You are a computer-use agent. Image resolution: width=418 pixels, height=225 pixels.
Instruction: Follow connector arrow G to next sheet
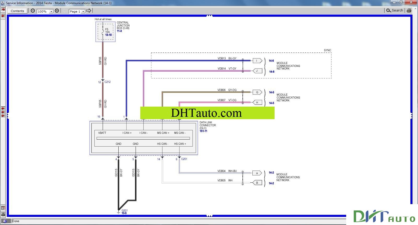(257, 92)
